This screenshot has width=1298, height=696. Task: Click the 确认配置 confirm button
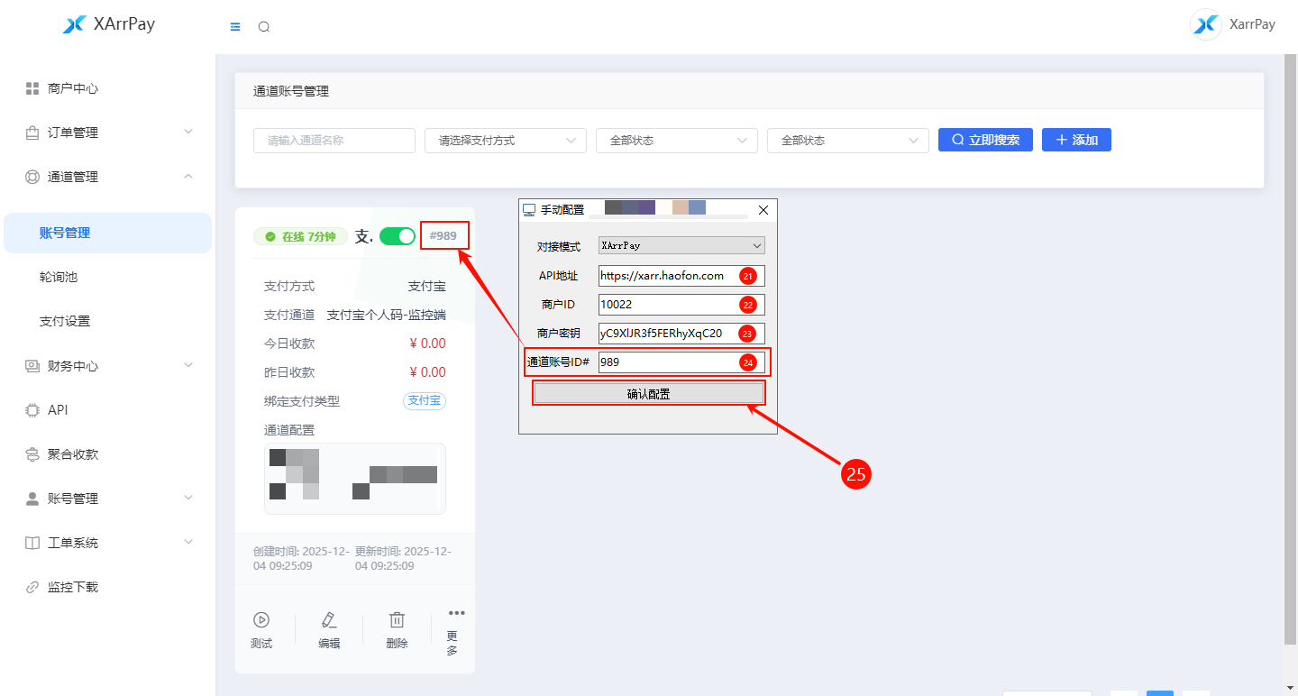point(648,394)
